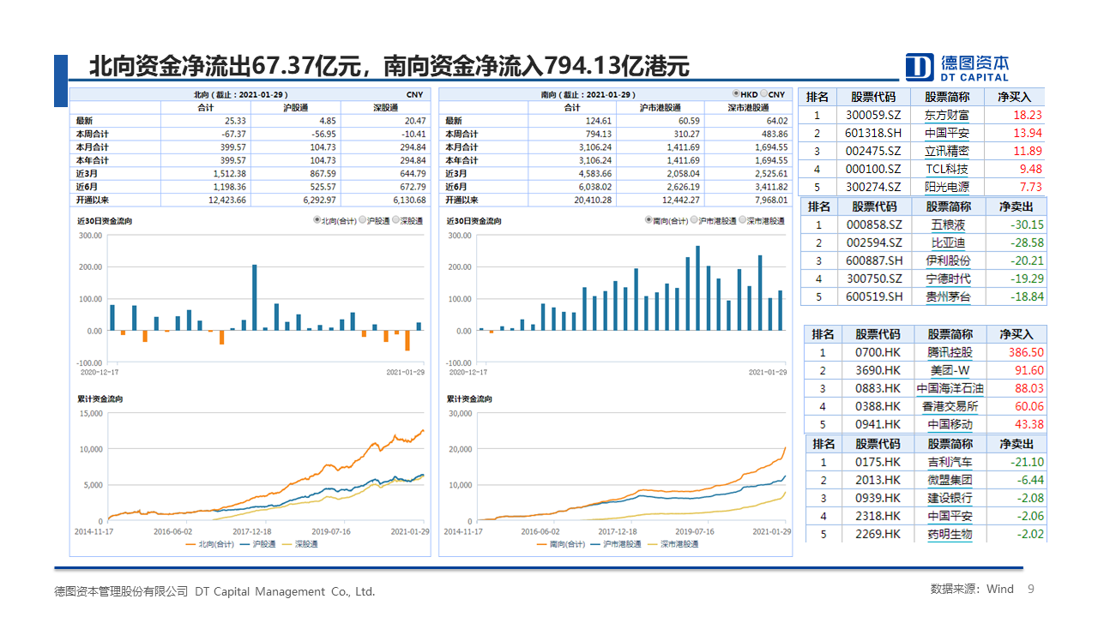The height and width of the screenshot is (617, 1098).
Task: Click stock name 中国海洋石油
Action: [x=950, y=388]
